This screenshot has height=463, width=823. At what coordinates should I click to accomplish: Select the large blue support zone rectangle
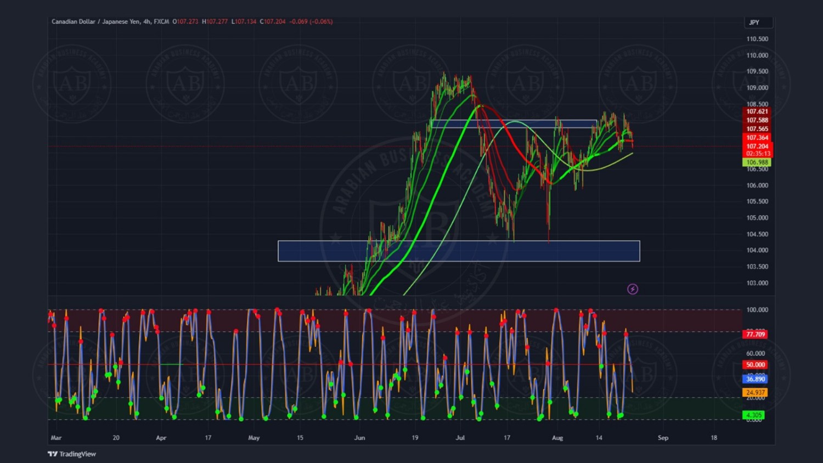click(x=459, y=251)
